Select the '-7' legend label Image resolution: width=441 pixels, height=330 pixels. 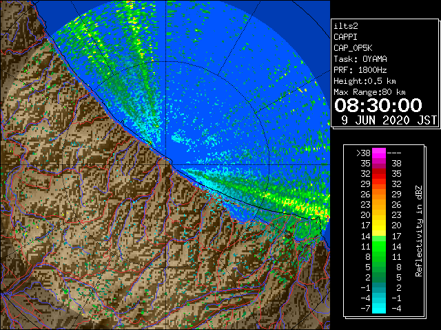[x=365, y=309]
